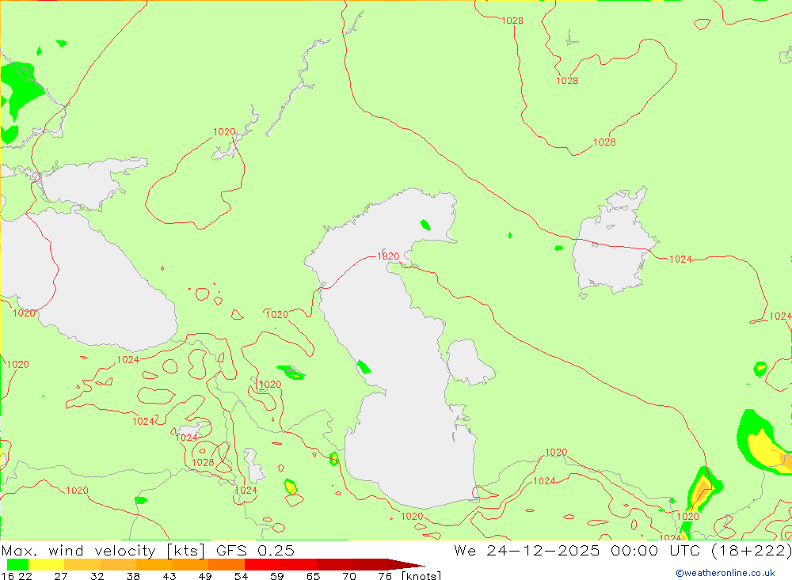Click the '(18+222)' forecast run text
Screen dimensions: 792x580
tap(752, 550)
